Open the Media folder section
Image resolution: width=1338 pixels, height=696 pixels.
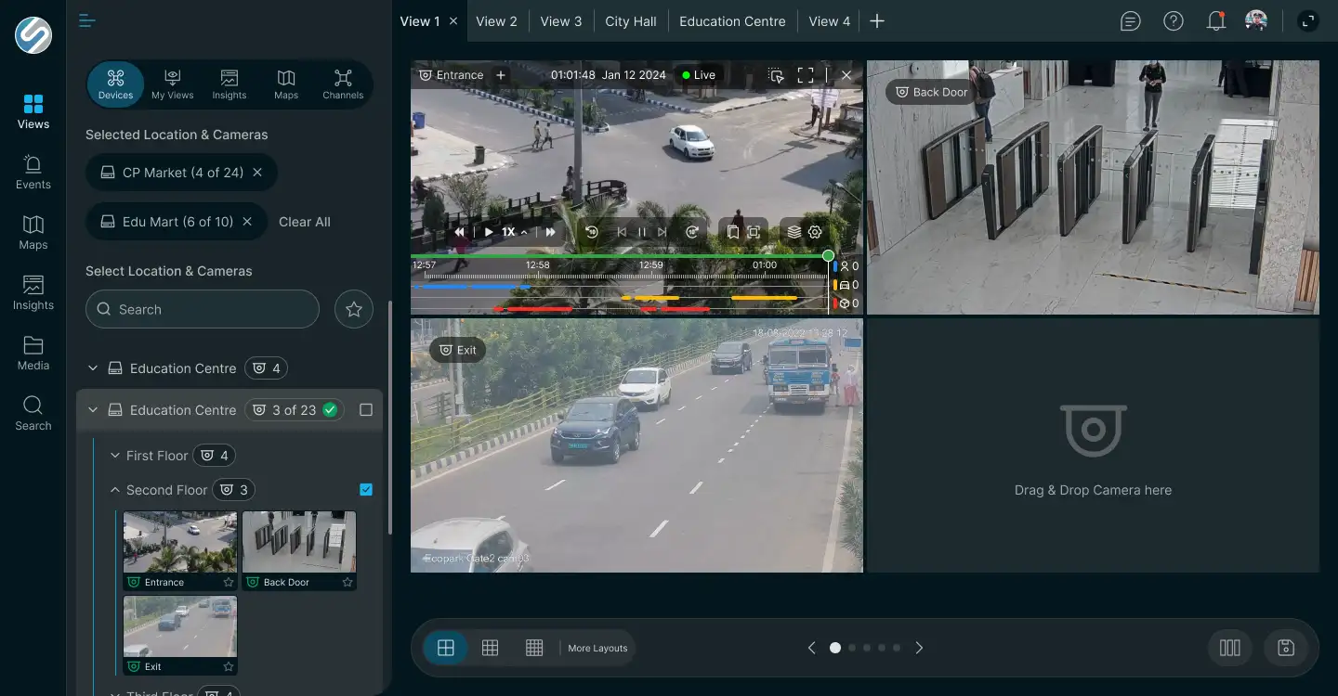tap(33, 353)
